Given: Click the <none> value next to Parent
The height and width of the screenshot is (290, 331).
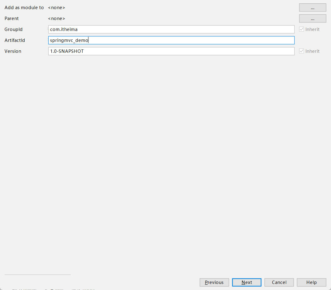Looking at the screenshot, I should (57, 19).
